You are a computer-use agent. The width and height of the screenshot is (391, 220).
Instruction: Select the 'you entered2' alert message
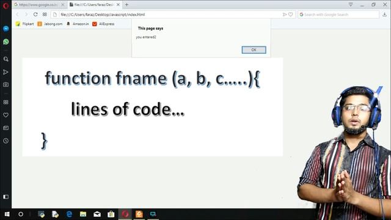click(146, 37)
